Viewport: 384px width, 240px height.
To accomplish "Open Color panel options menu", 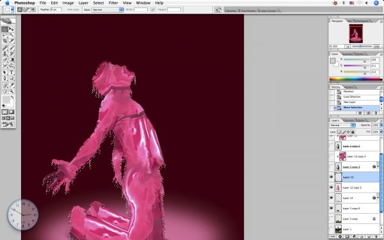I will [381, 54].
